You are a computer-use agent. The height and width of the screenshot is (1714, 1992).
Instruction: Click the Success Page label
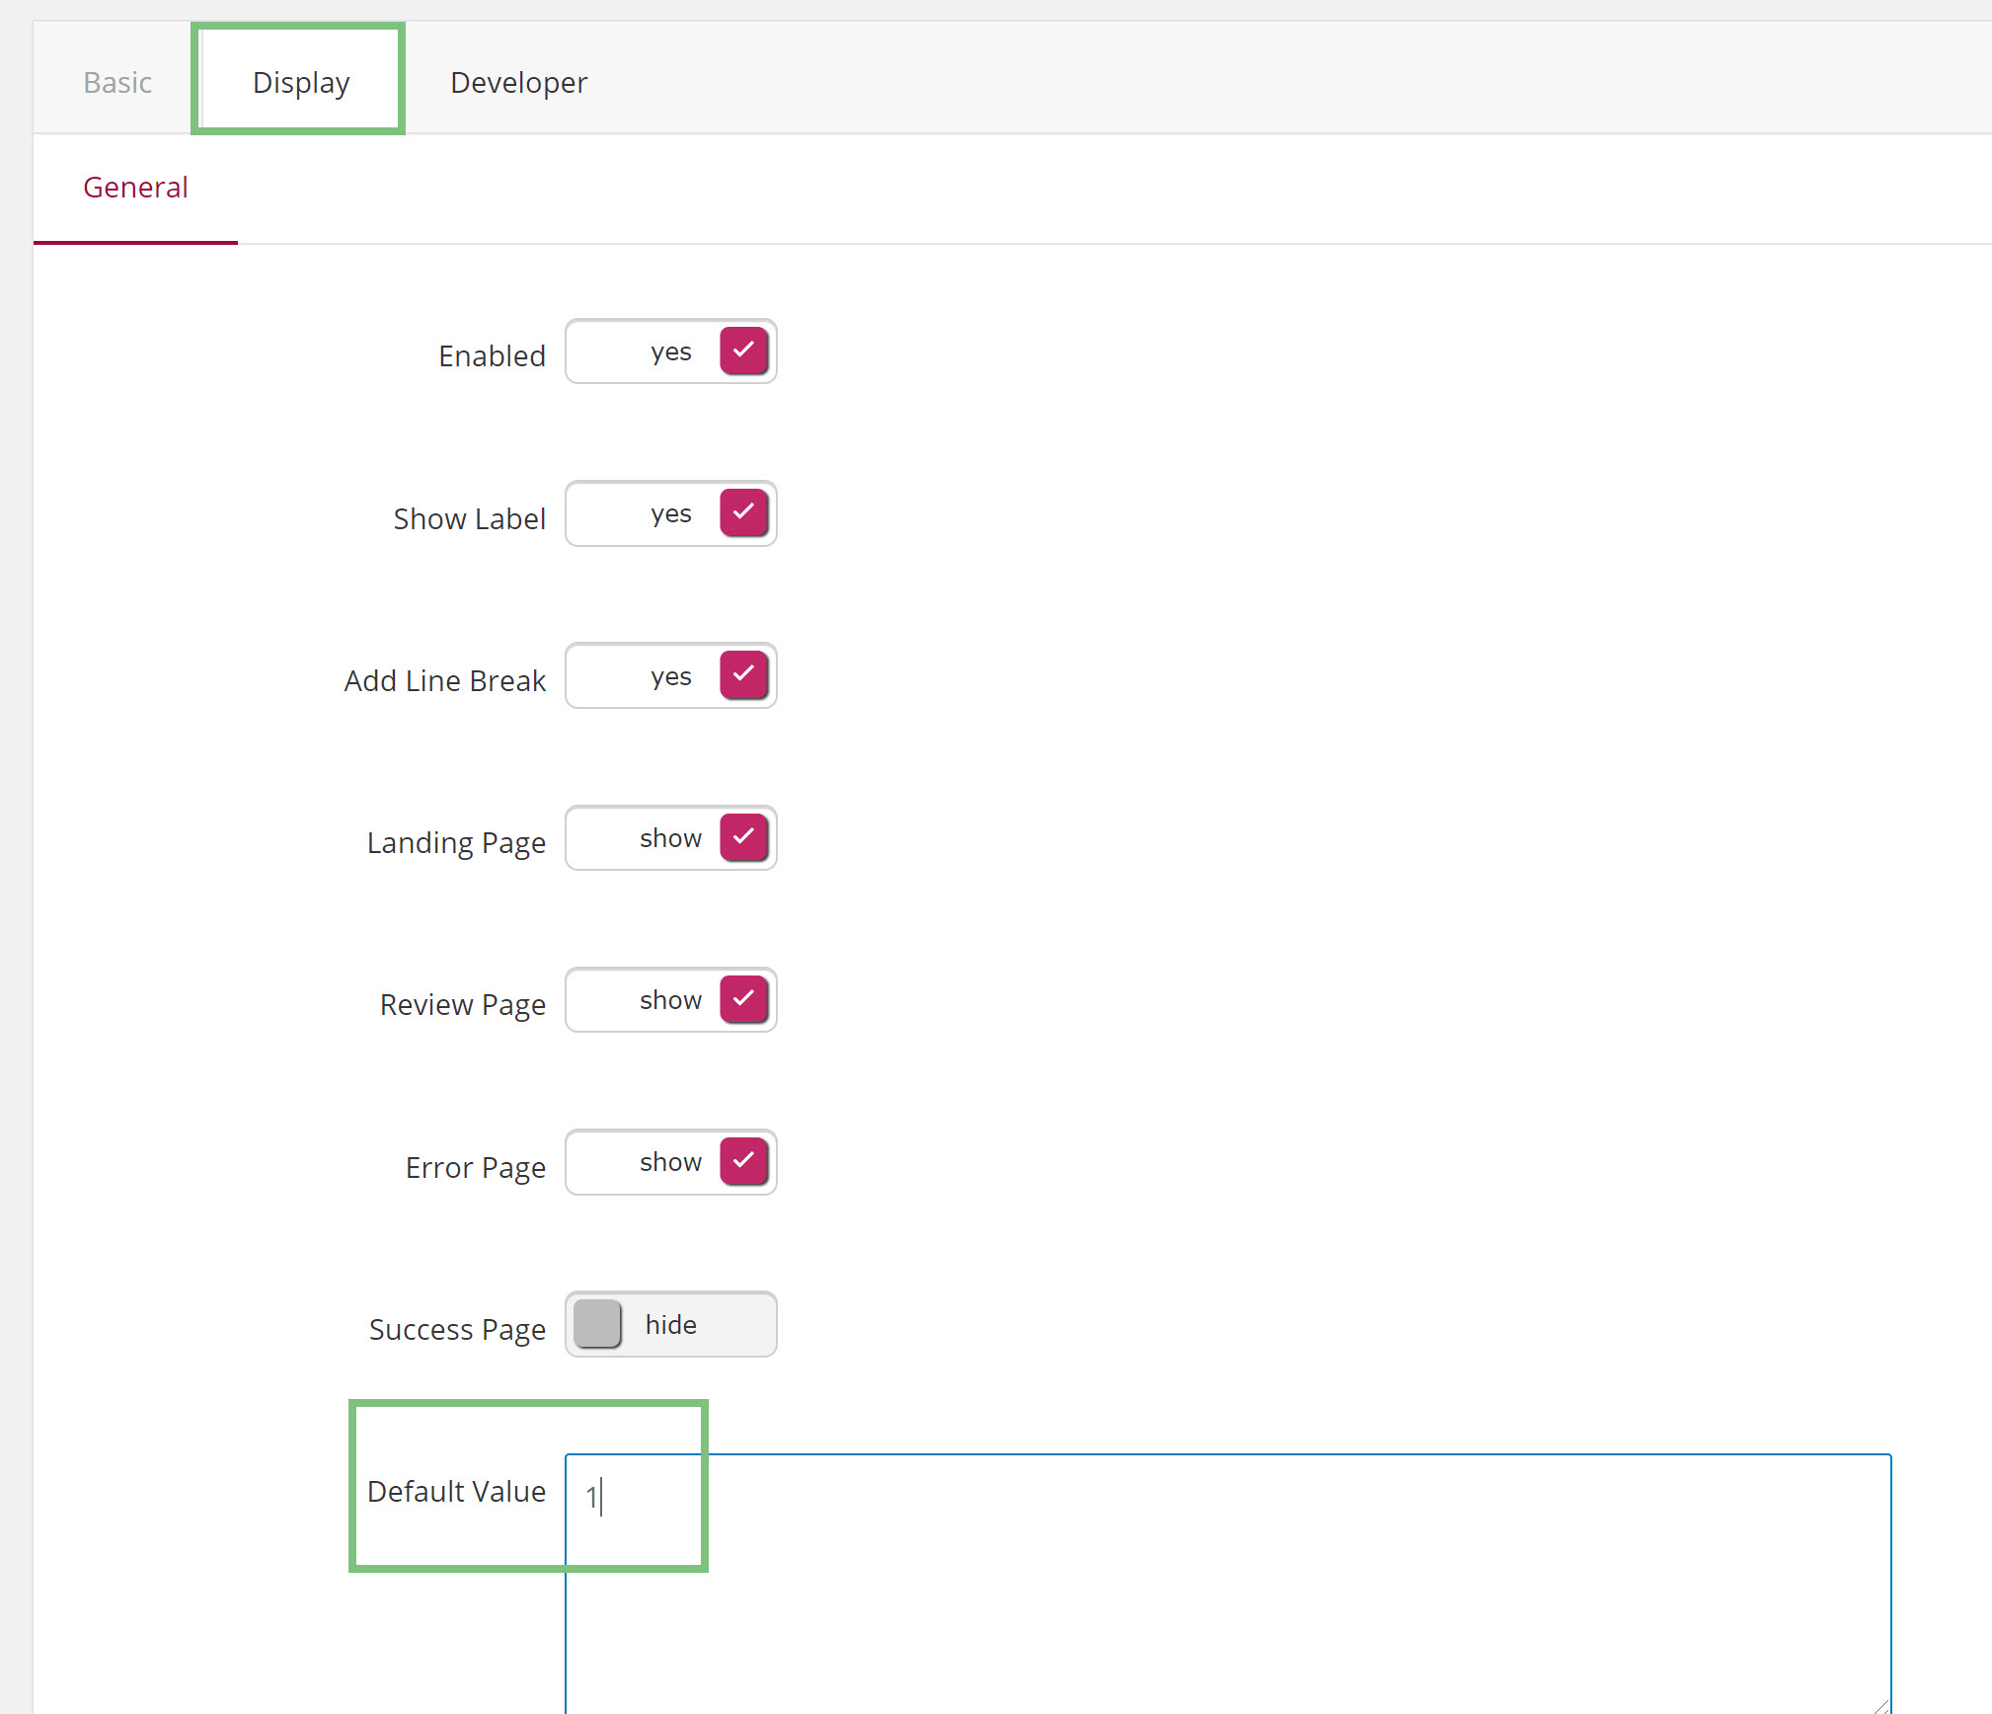457,1330
